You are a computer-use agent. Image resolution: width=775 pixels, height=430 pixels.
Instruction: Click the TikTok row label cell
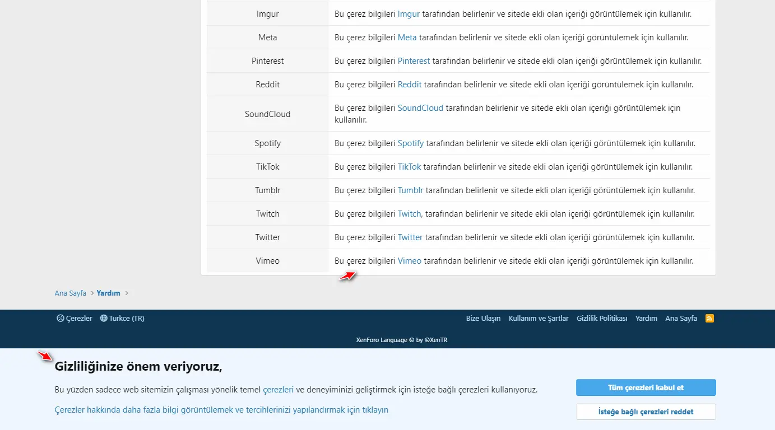click(268, 167)
